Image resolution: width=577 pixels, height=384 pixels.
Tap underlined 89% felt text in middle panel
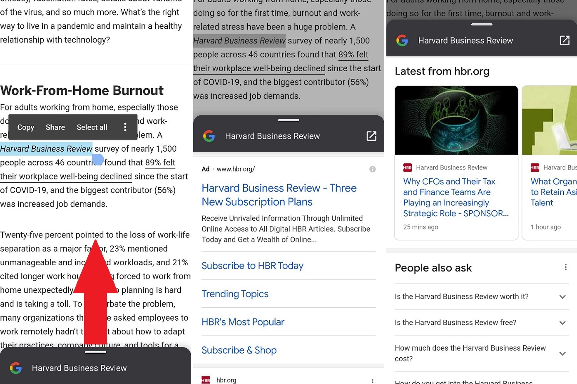coord(353,54)
